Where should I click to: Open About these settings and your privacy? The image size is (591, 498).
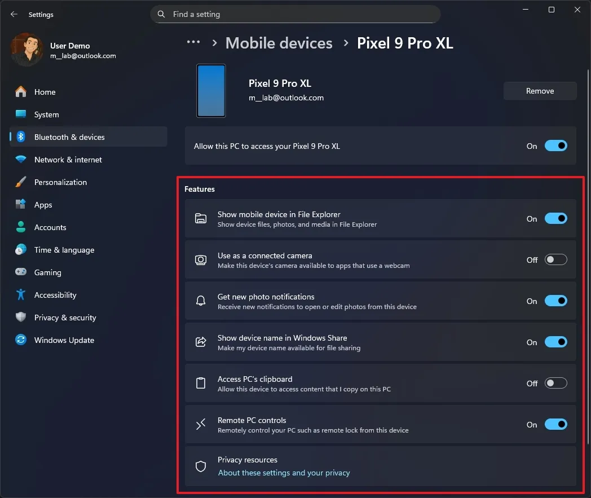[284, 473]
